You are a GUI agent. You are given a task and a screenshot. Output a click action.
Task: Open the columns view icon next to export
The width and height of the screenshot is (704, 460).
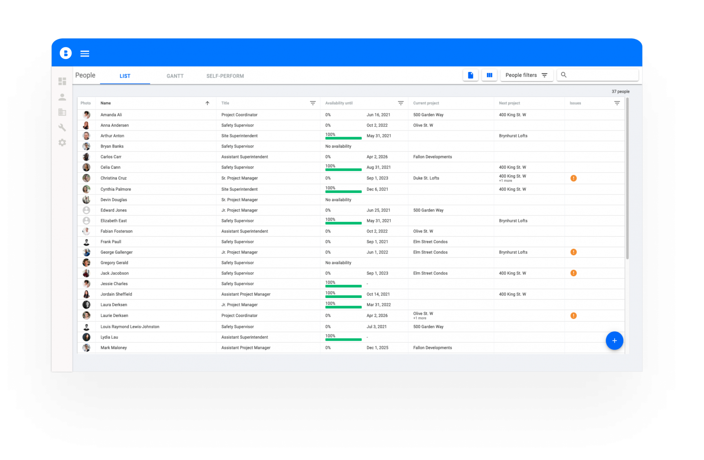pos(489,75)
